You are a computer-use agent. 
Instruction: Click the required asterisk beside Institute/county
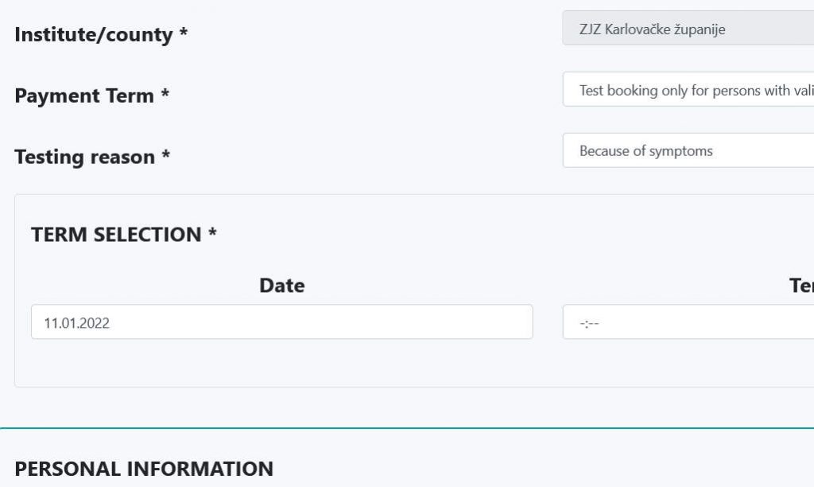click(184, 34)
